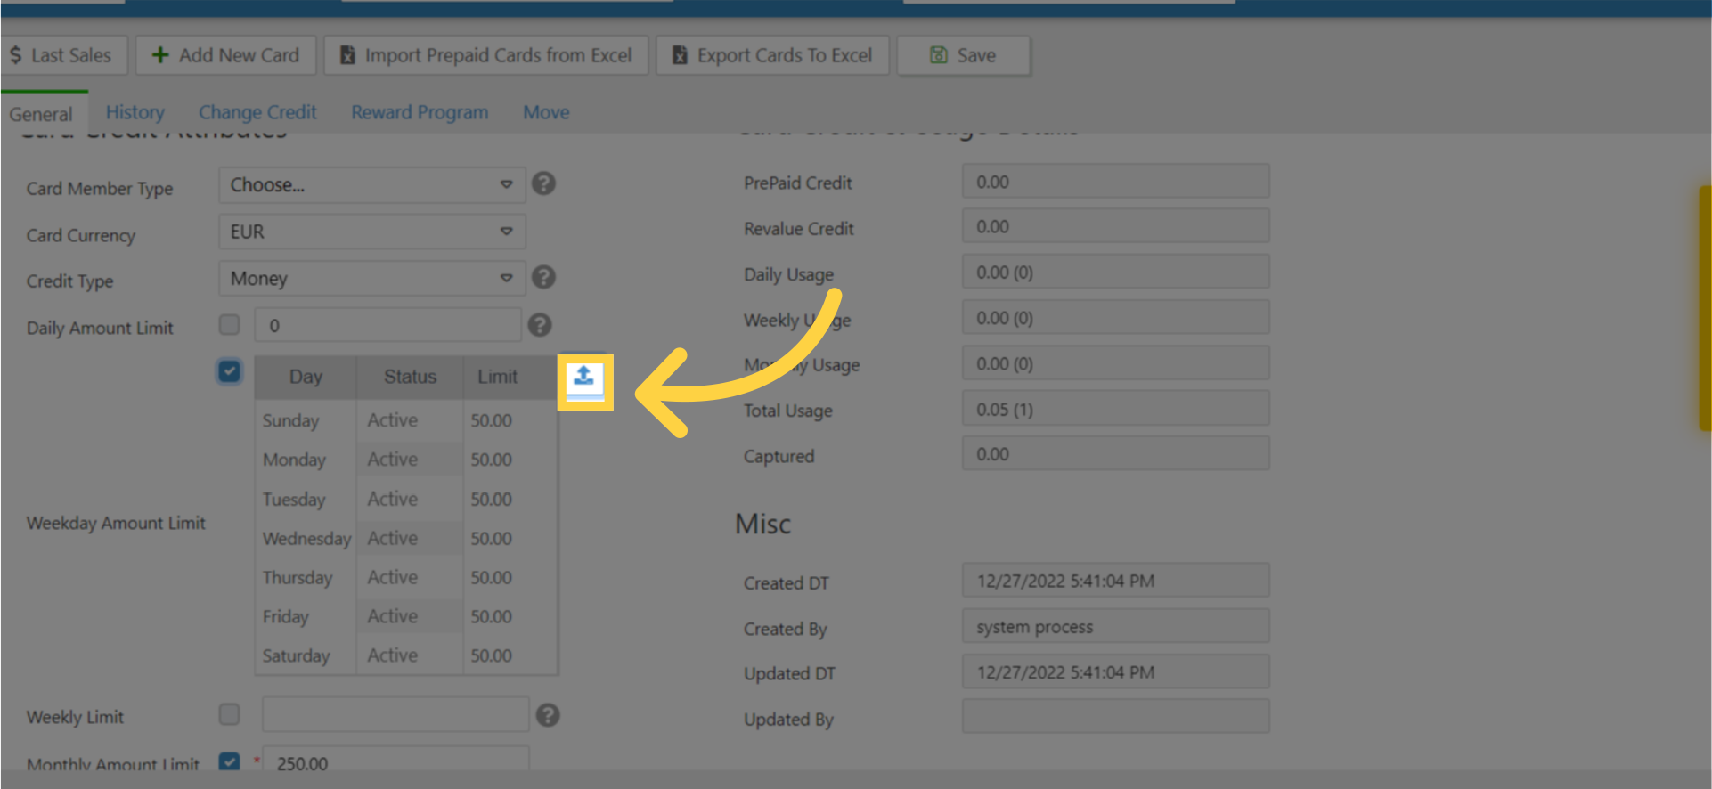This screenshot has height=789, width=1712.
Task: Open the Card Currency dropdown
Action: click(x=372, y=232)
